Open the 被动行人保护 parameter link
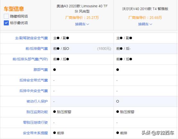 37,101
